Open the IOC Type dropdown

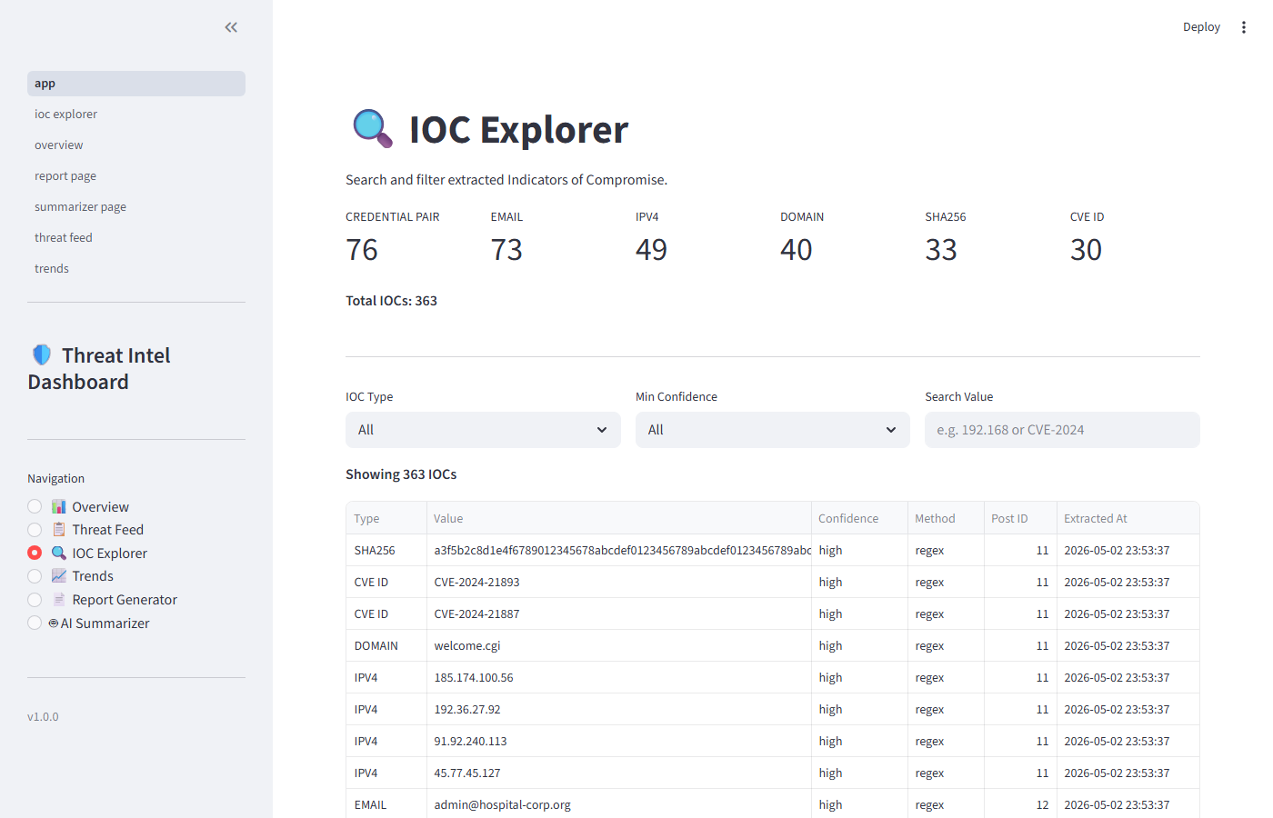pyautogui.click(x=483, y=430)
